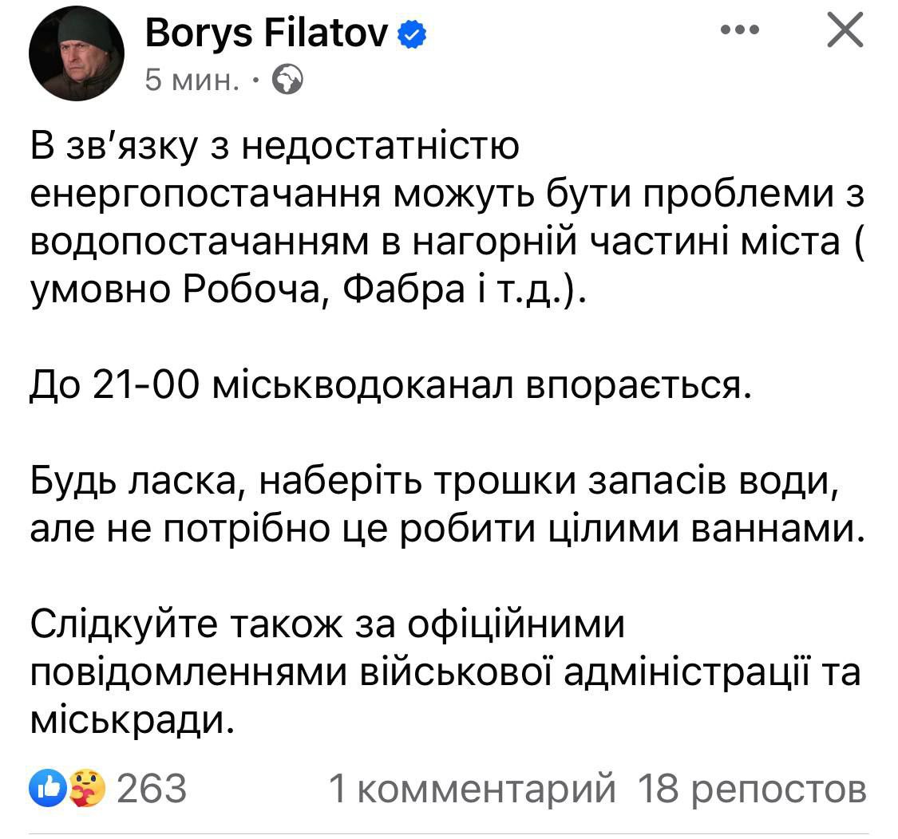Click the opening line "В зв'язку з недостатністю"

[x=275, y=148]
